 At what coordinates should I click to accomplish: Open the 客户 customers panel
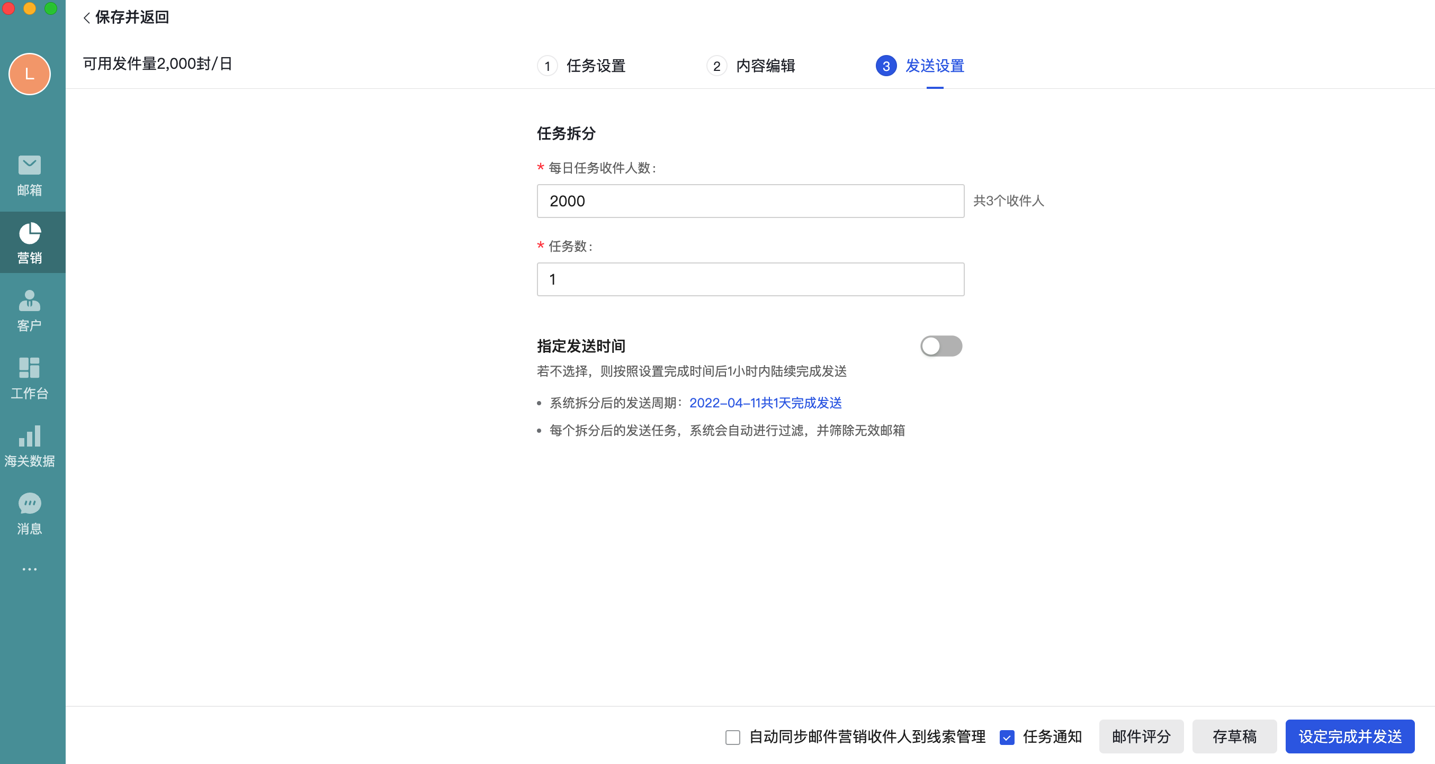pos(29,312)
